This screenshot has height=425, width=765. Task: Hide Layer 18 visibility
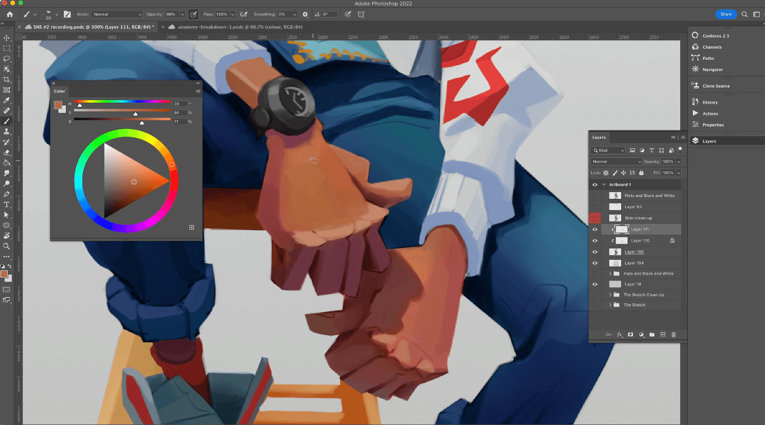pyautogui.click(x=595, y=284)
